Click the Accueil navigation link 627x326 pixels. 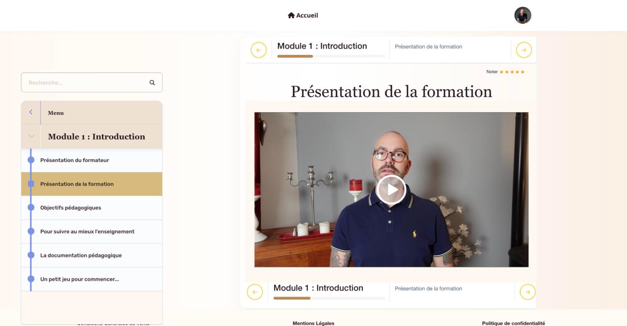(x=303, y=15)
